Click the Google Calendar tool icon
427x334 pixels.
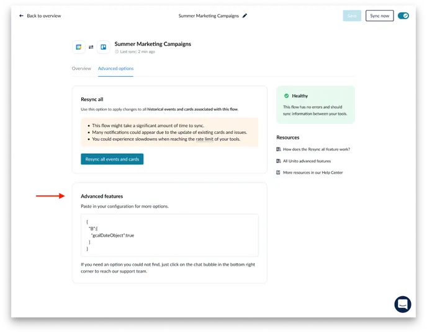[79, 46]
